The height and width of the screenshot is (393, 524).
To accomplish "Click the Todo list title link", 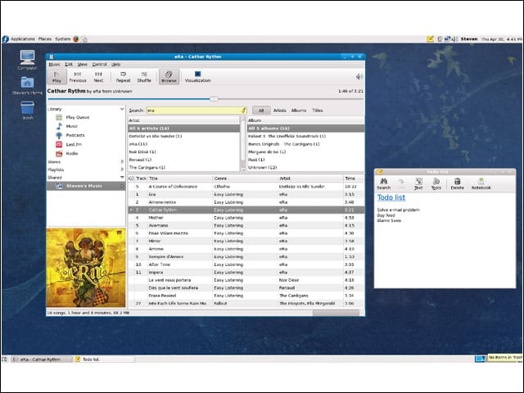I will pos(391,197).
